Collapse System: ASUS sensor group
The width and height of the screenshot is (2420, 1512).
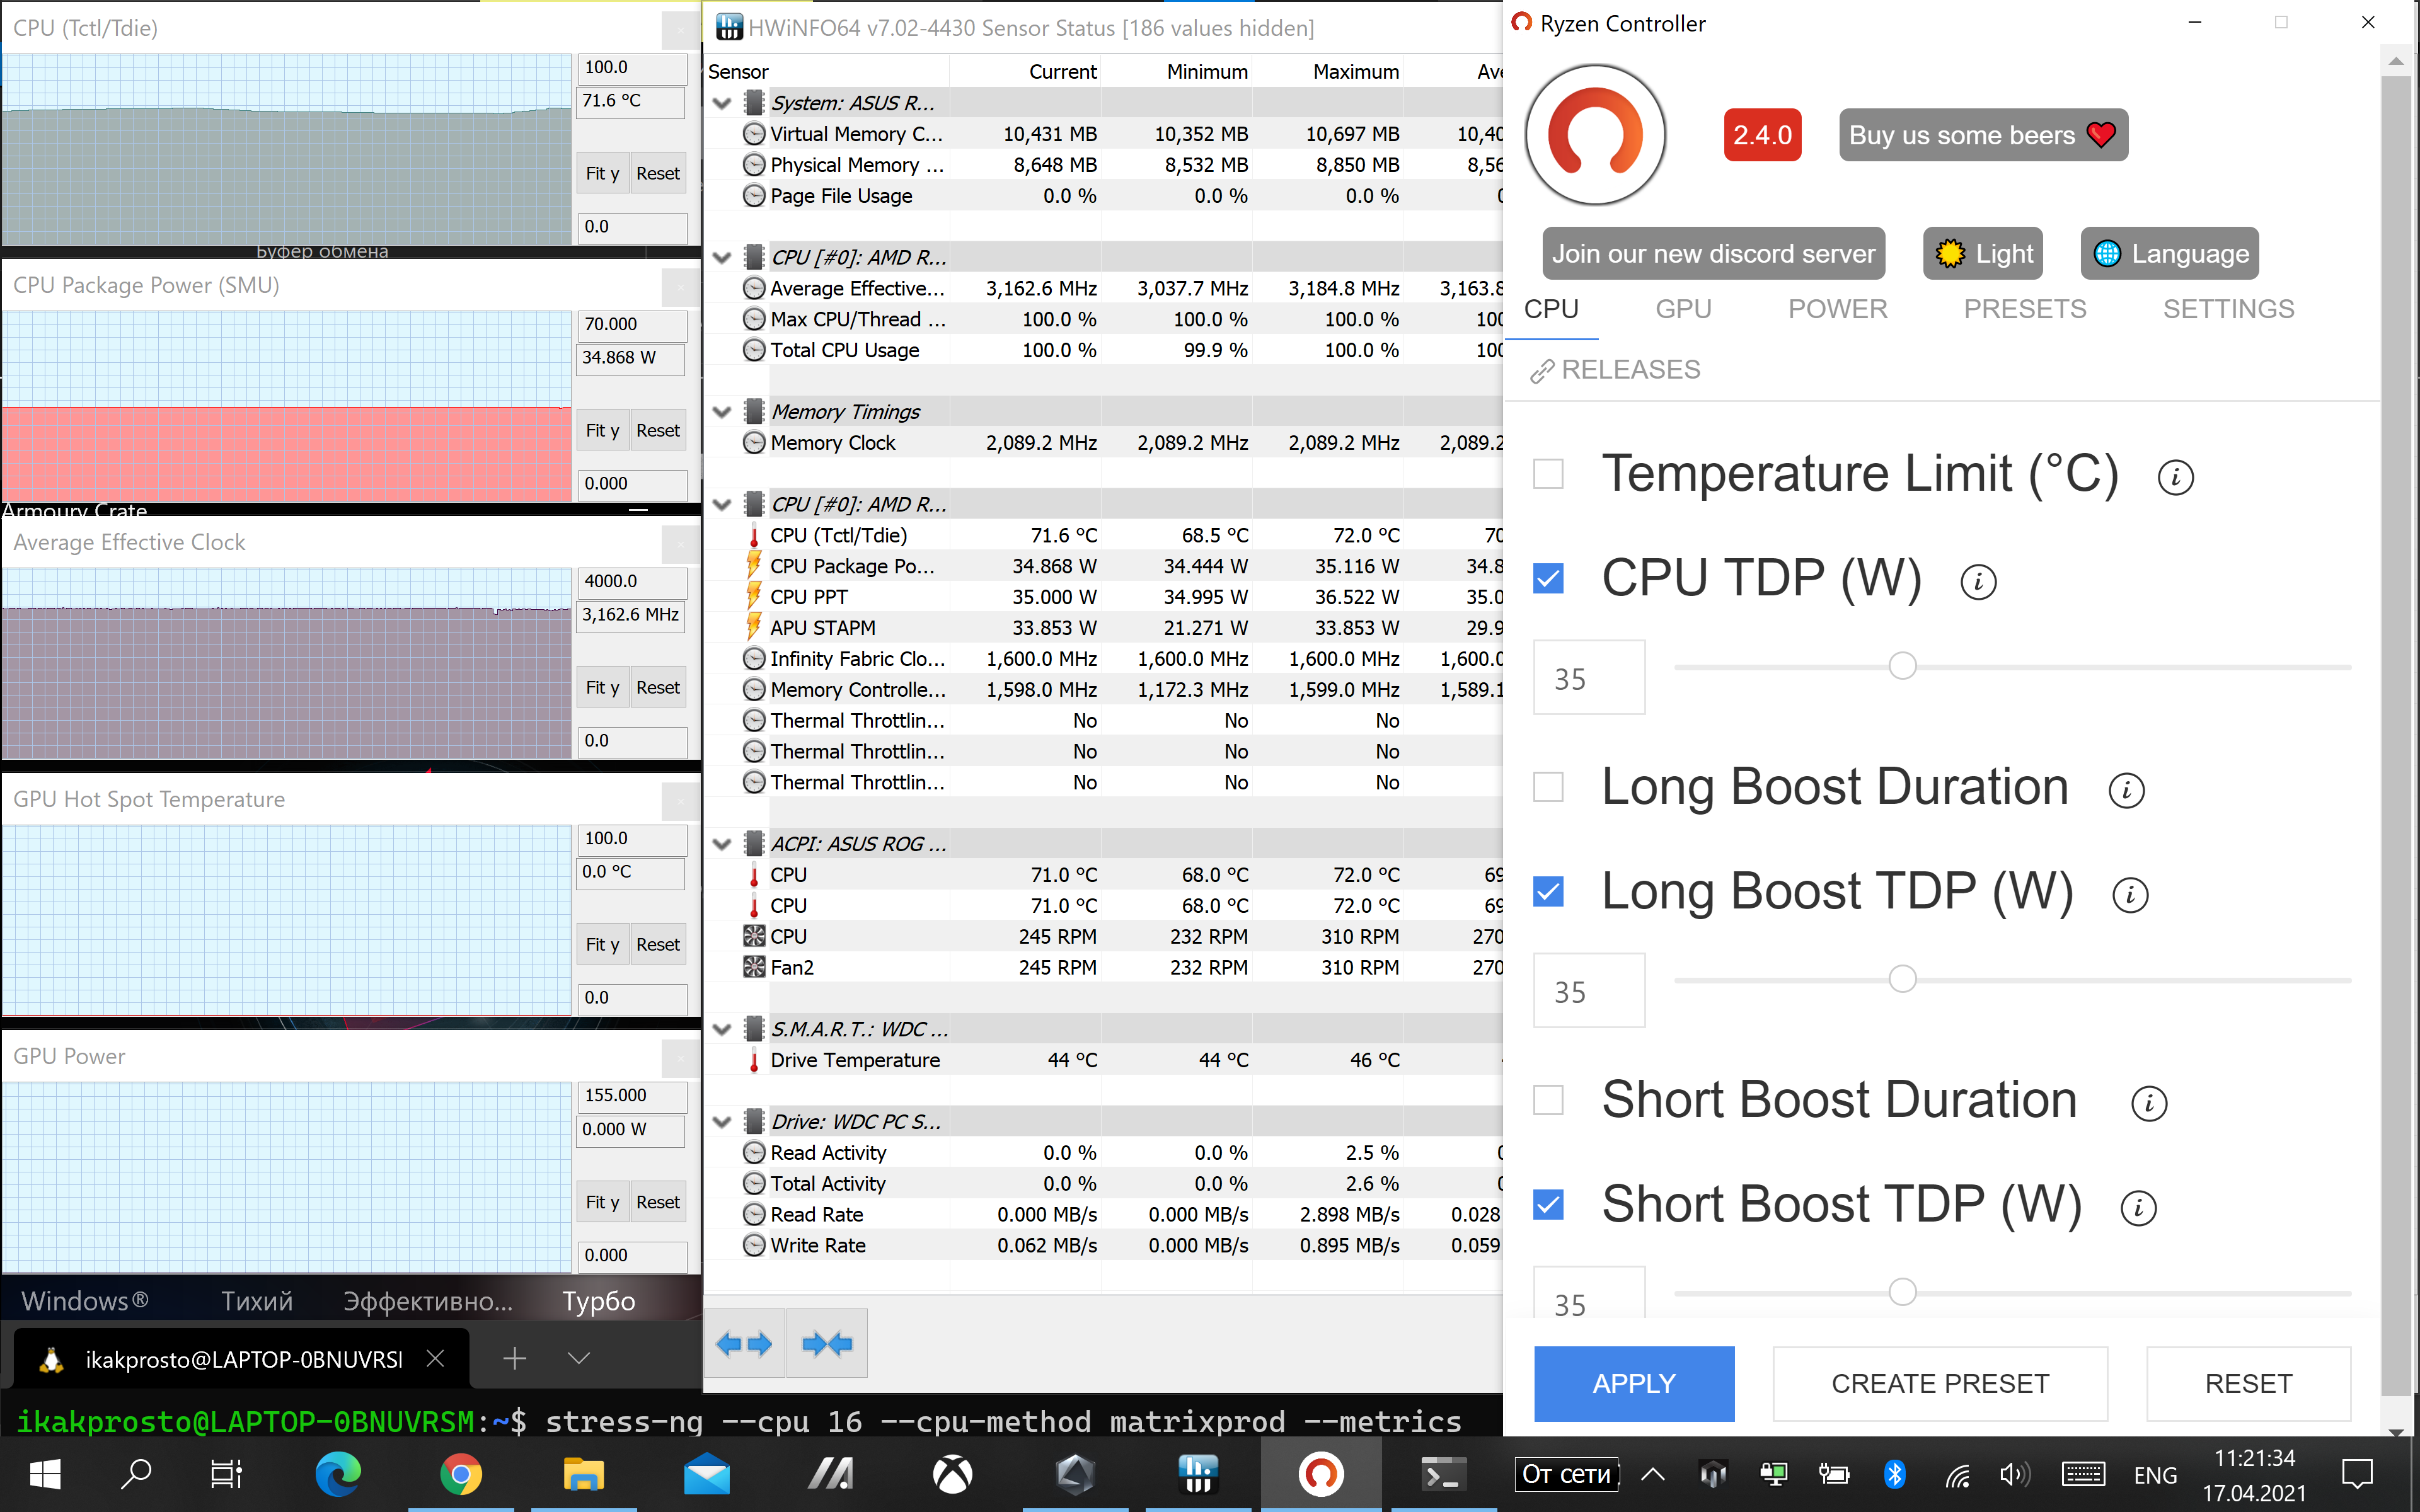coord(722,103)
